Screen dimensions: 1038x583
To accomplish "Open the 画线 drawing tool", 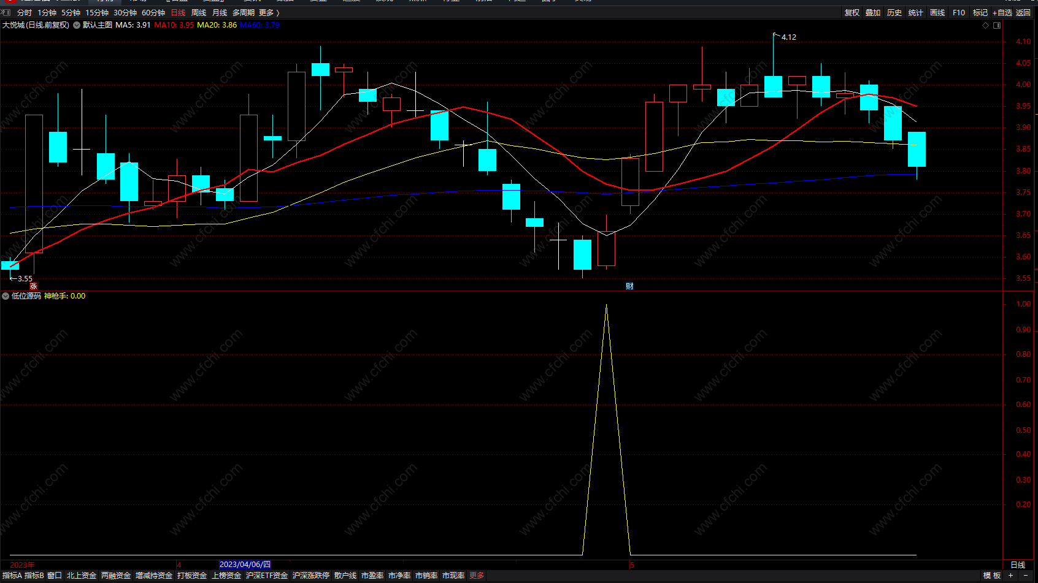I will (x=937, y=12).
